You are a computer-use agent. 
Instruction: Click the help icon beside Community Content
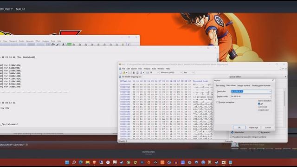click(x=27, y=145)
